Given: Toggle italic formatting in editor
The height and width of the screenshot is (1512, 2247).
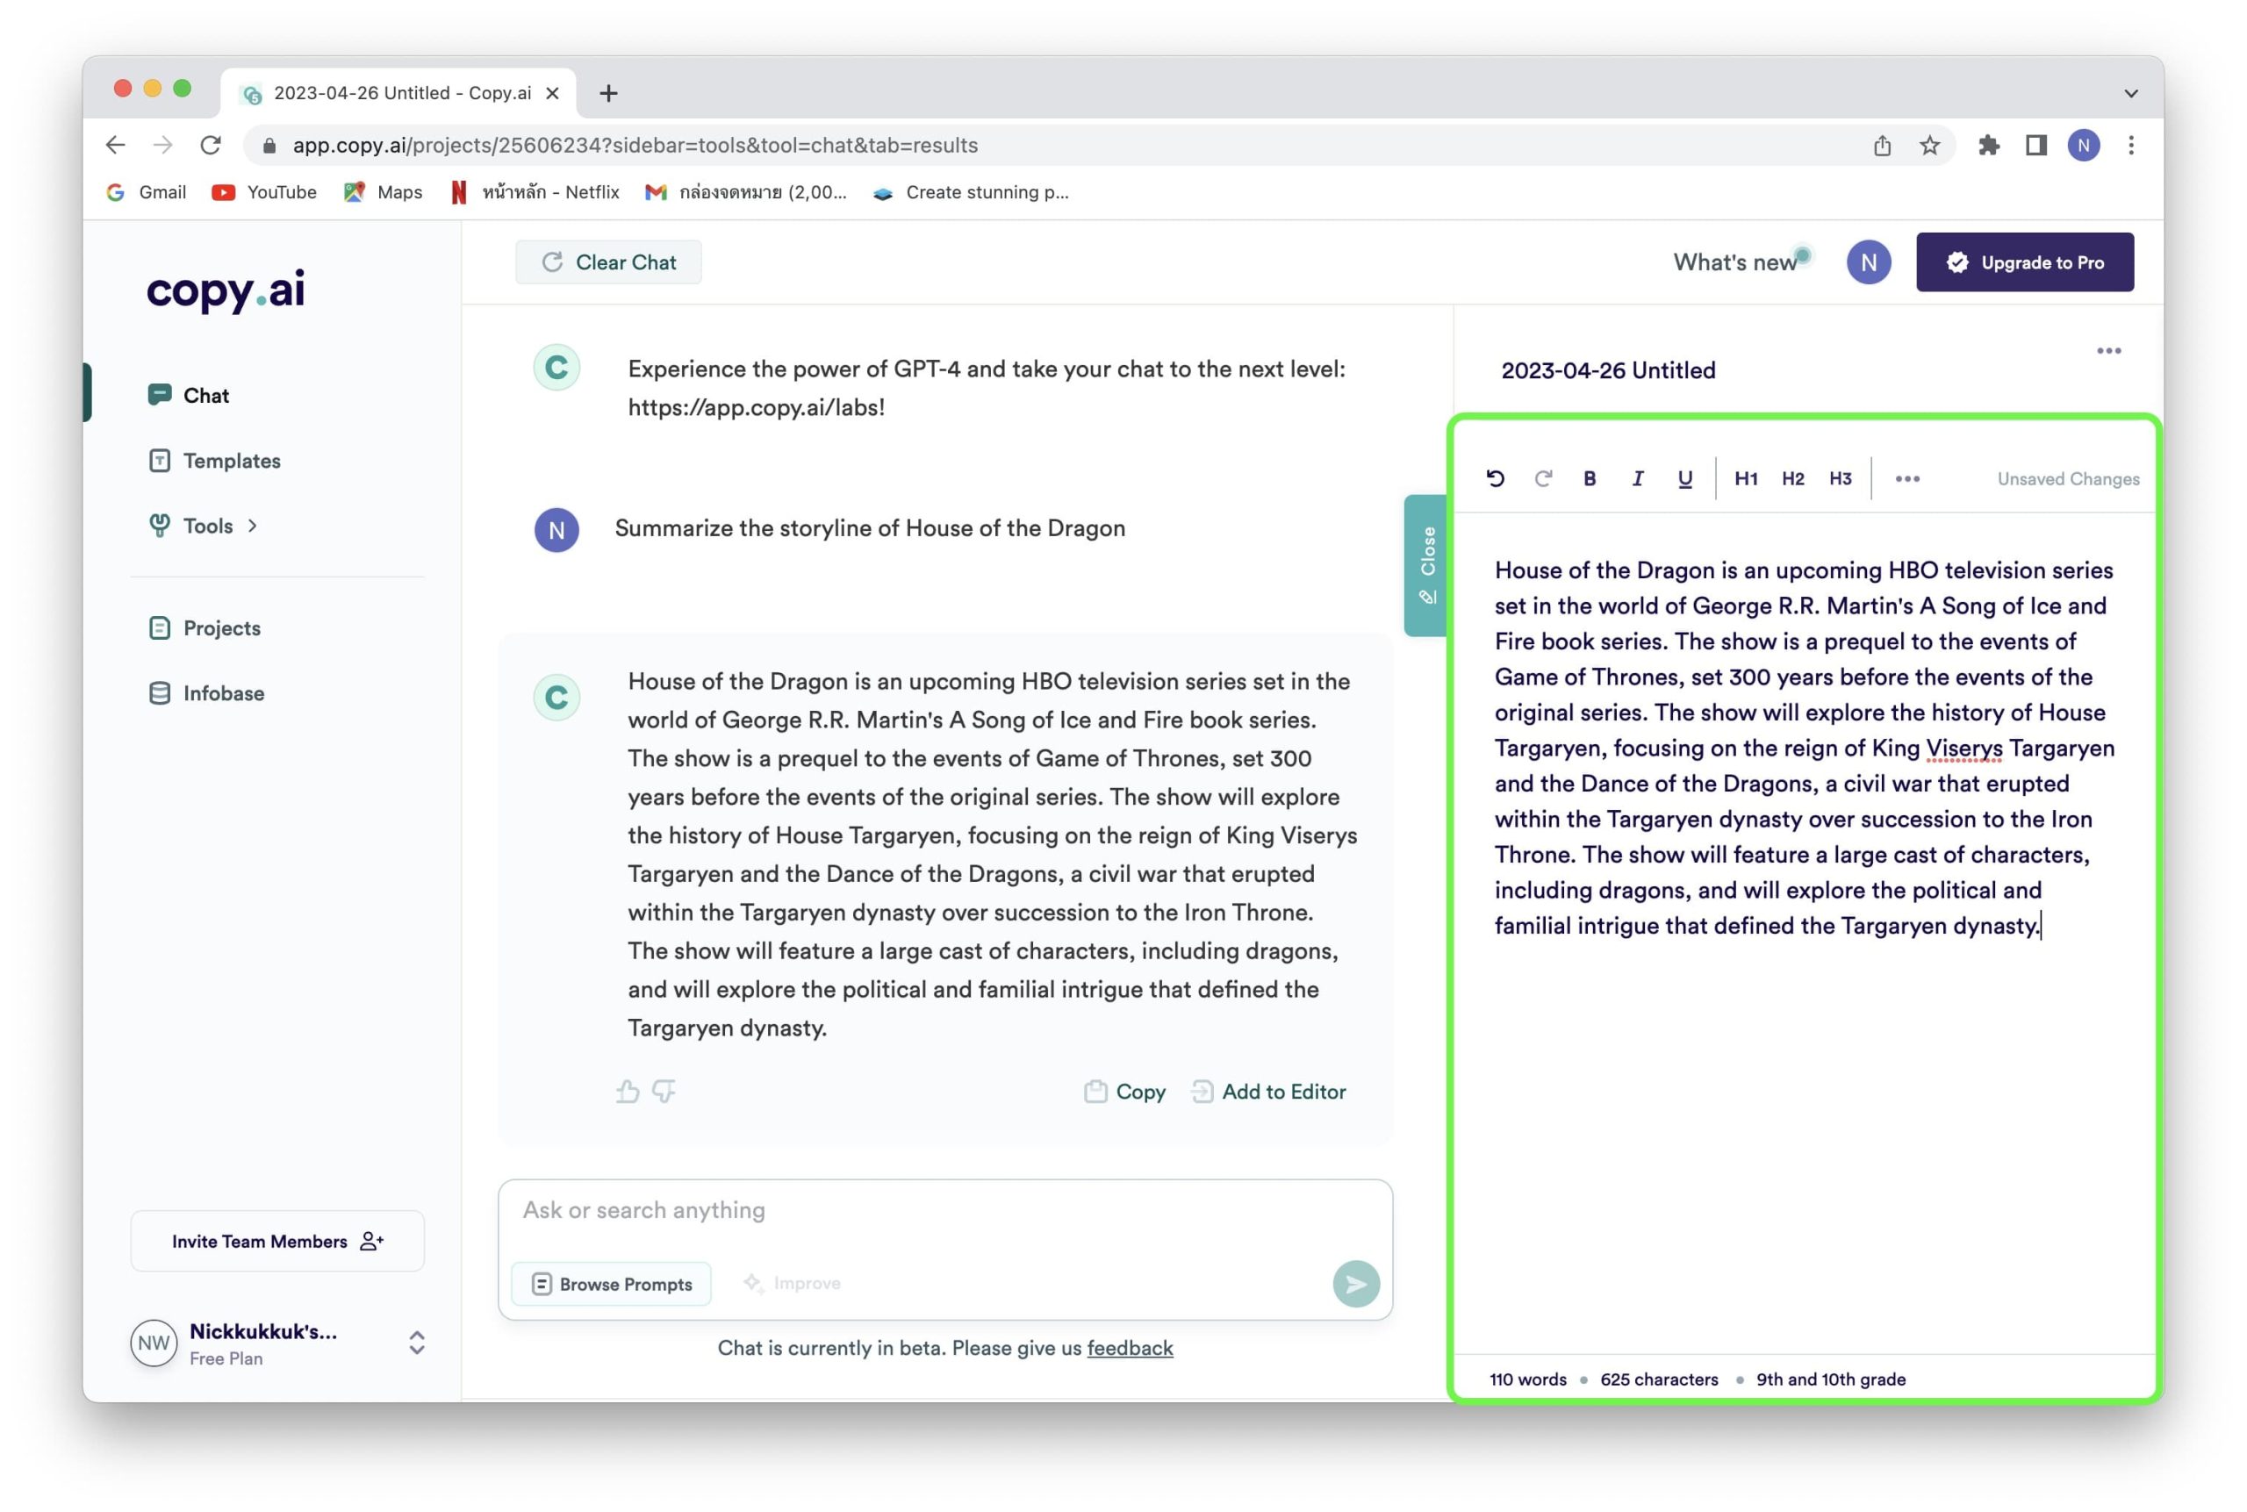Looking at the screenshot, I should click(1638, 478).
